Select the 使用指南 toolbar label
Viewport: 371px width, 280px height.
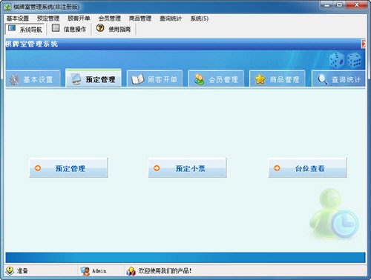pos(119,30)
